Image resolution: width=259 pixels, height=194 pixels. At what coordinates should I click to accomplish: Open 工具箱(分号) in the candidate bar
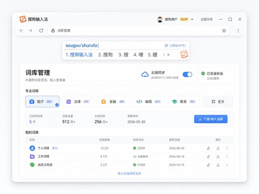[x=175, y=45]
